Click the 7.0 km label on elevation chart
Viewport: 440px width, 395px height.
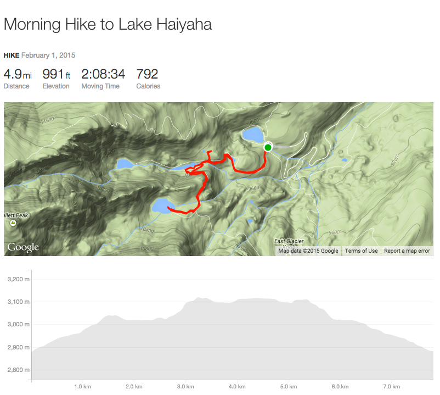tap(391, 387)
